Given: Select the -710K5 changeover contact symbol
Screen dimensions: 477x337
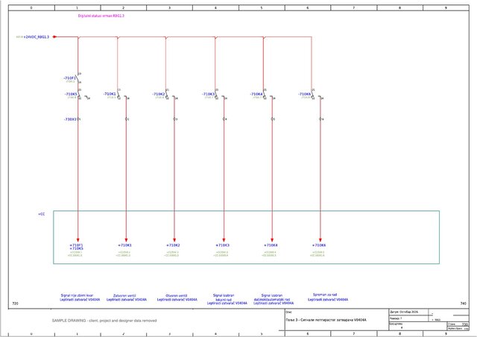Looking at the screenshot, I should click(x=84, y=94).
